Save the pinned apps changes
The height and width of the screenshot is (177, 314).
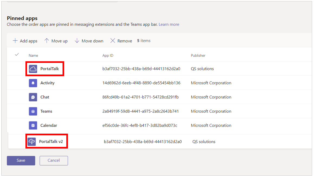click(21, 160)
